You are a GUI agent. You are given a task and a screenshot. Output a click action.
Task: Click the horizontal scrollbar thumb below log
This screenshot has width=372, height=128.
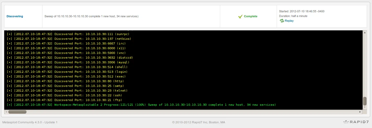[x=17, y=112]
